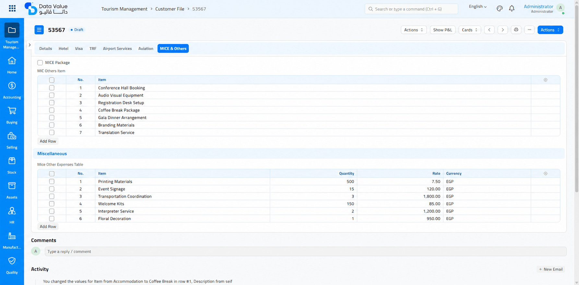Open Tourism Management module in sidebar

[x=12, y=36]
